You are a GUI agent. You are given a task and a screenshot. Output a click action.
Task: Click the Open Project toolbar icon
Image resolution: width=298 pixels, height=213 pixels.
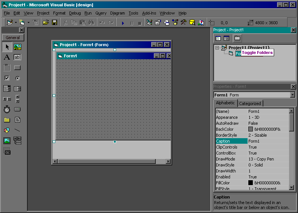[46, 23]
